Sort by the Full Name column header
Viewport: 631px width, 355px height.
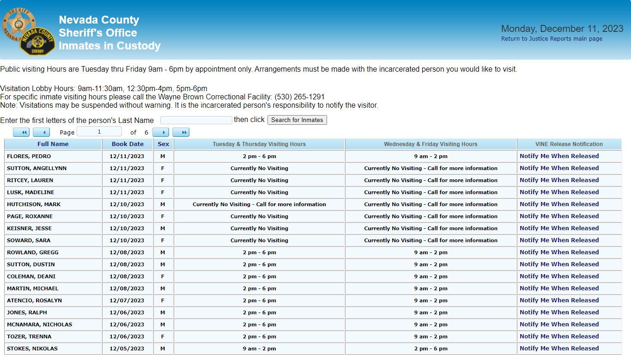tap(53, 144)
